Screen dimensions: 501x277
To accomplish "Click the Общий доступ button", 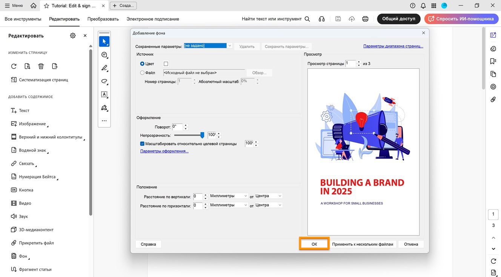I will click(x=398, y=19).
